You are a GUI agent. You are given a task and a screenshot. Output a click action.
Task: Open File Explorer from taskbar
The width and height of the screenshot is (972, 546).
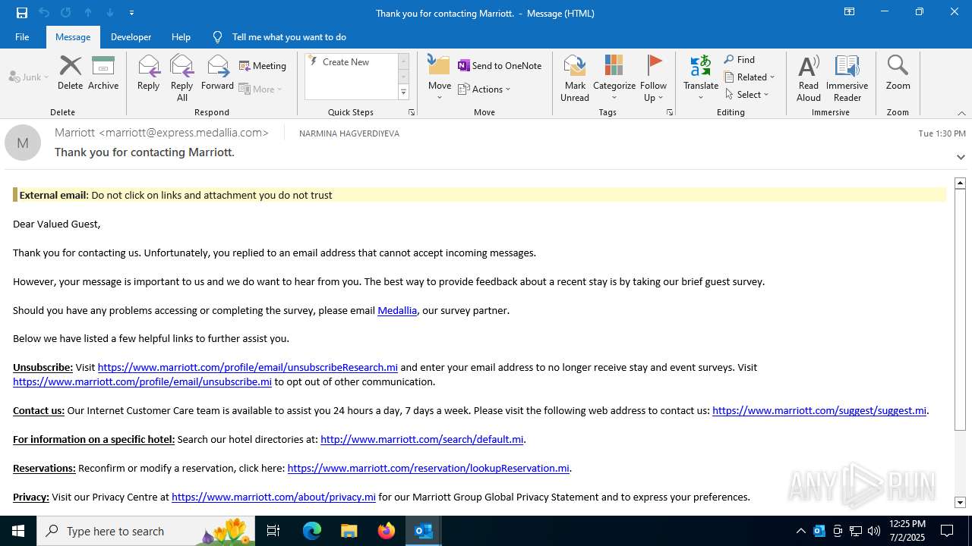349,531
